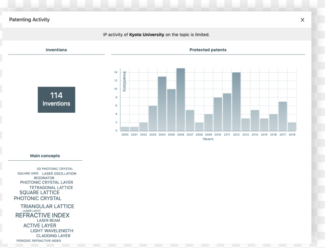Select the 2006 bar in chart
The height and width of the screenshot is (248, 325).
[x=181, y=100]
